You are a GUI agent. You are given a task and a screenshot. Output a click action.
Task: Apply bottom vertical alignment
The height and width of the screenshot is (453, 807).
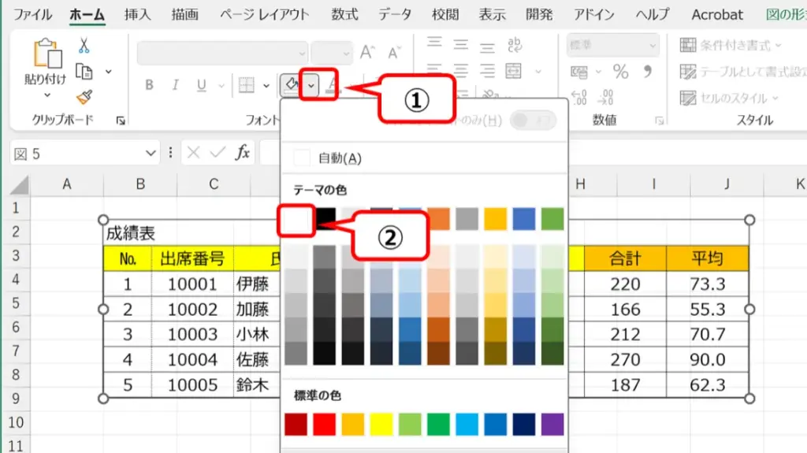click(487, 47)
